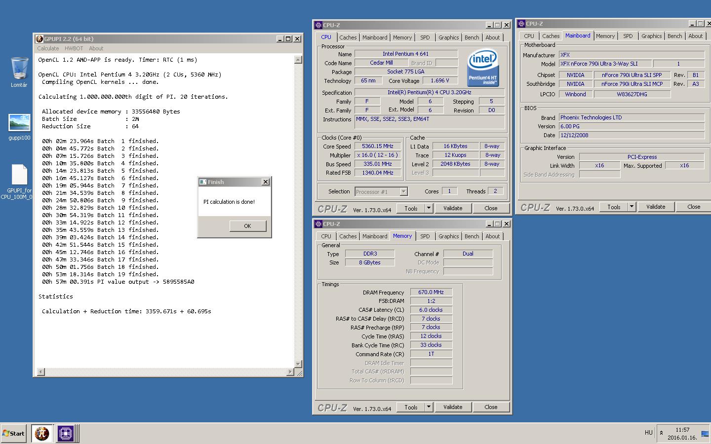Click the GPUPI window title bar icon
This screenshot has height=444, width=711.
point(39,38)
